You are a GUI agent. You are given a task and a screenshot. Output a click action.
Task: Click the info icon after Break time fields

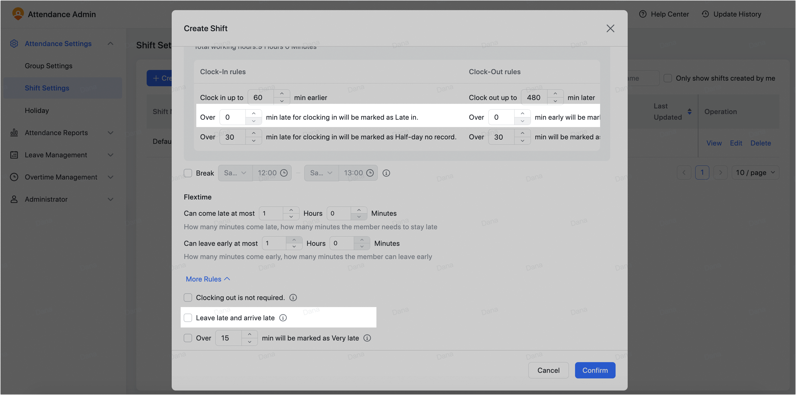[386, 173]
